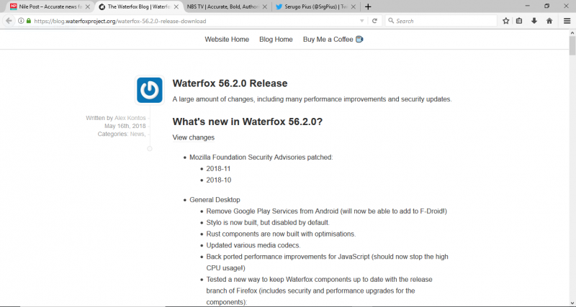Go to the browser home icon

(549, 21)
